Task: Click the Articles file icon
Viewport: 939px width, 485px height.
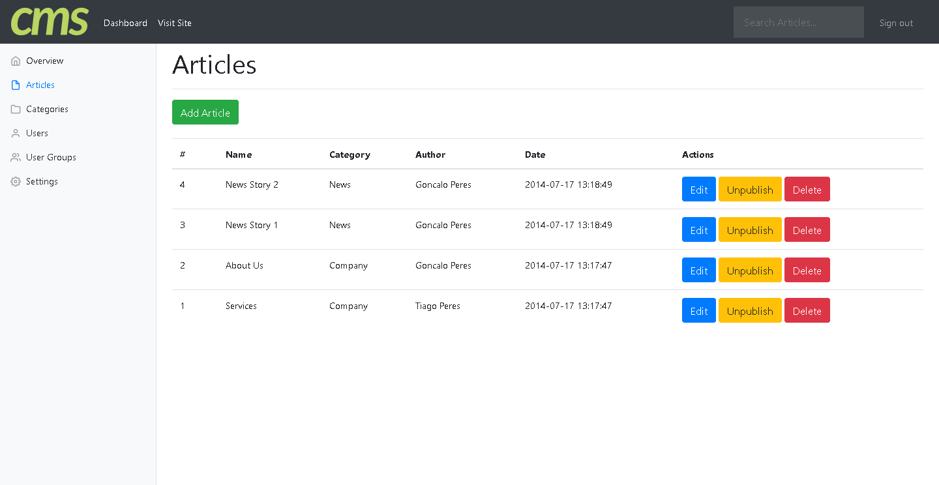Action: tap(16, 85)
